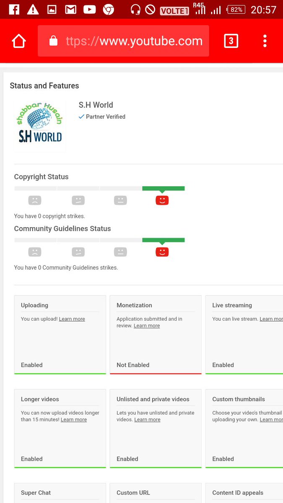Click the sad gray face under Copyright Status
Screen dimensions: 283x503
(35, 200)
